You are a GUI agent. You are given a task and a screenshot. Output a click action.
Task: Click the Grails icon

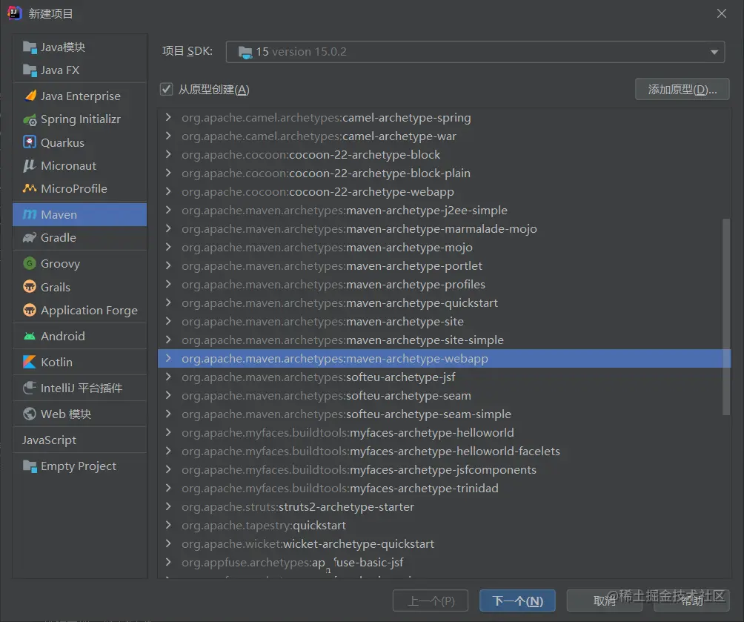point(30,287)
